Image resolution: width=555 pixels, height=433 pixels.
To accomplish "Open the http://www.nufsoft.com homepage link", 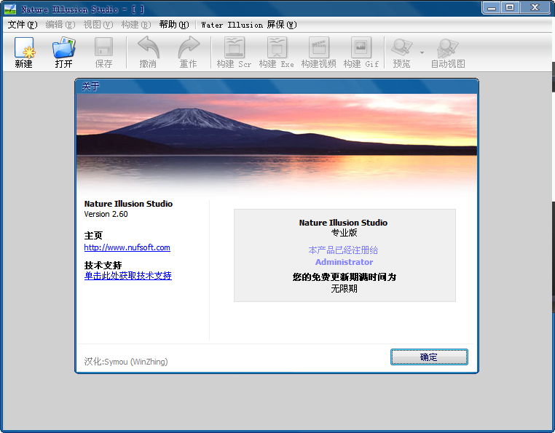I will (127, 247).
